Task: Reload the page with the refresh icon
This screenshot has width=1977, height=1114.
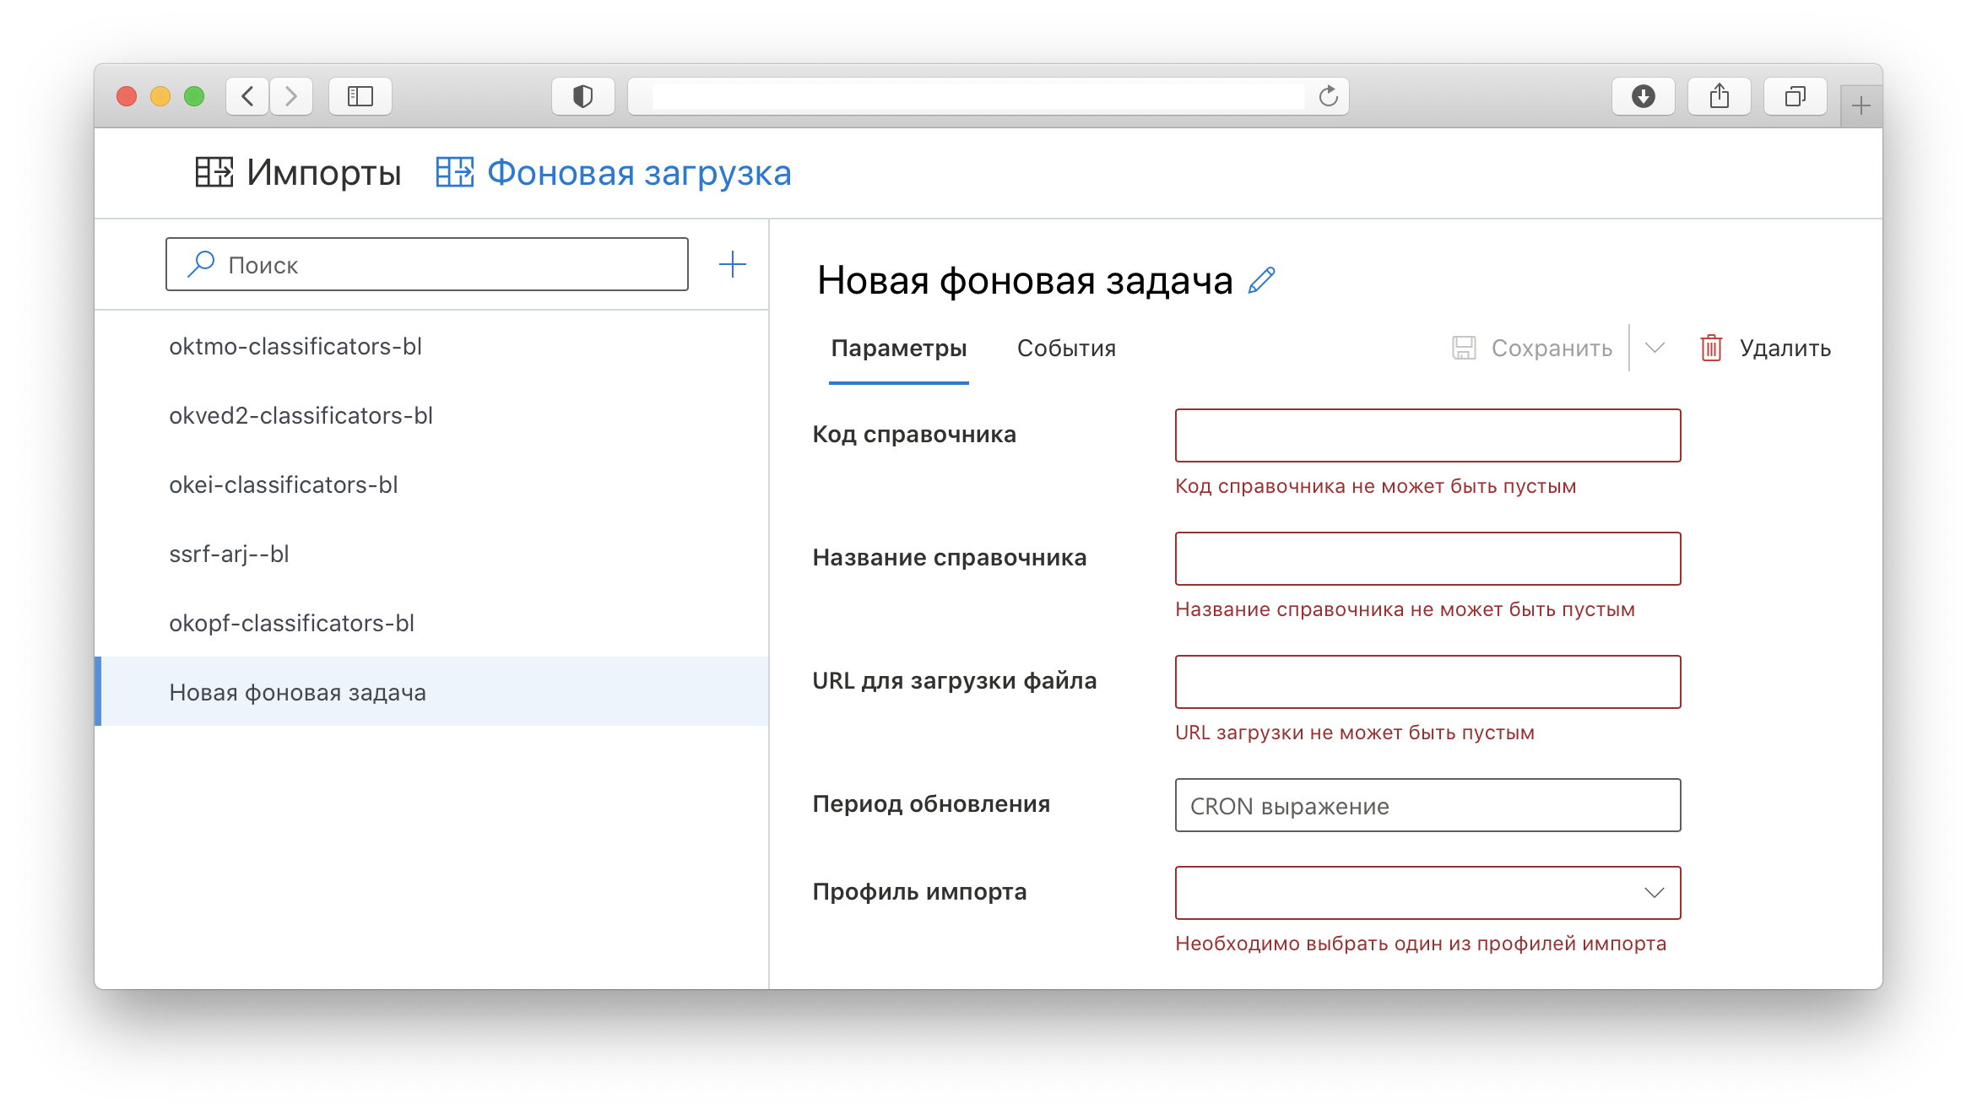Action: pos(1328,96)
